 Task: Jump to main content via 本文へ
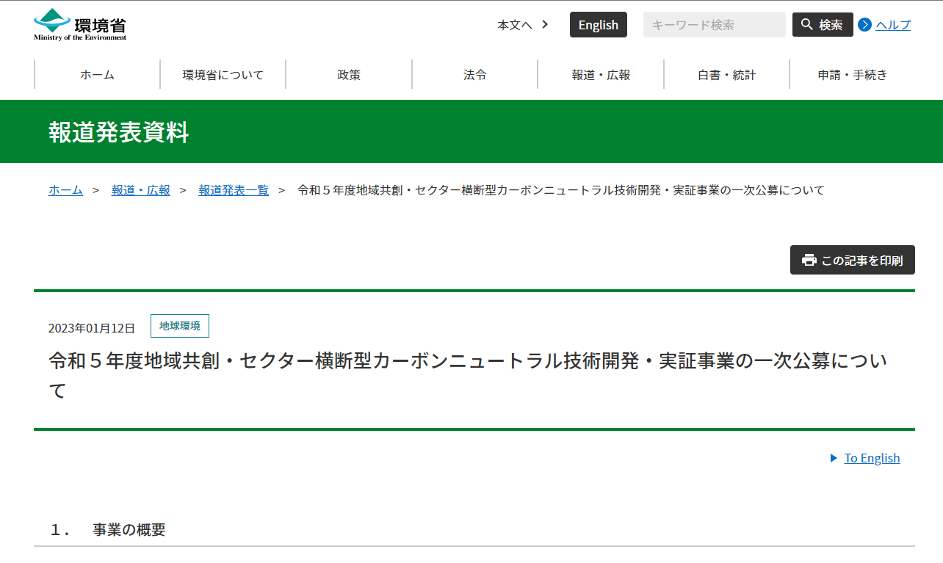(x=522, y=25)
